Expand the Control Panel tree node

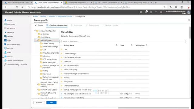[37, 37]
